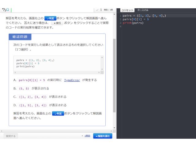Viewport: 196px width, 147px height.
Task: Click the code block's right scroll arrow
Action: (x=99, y=72)
